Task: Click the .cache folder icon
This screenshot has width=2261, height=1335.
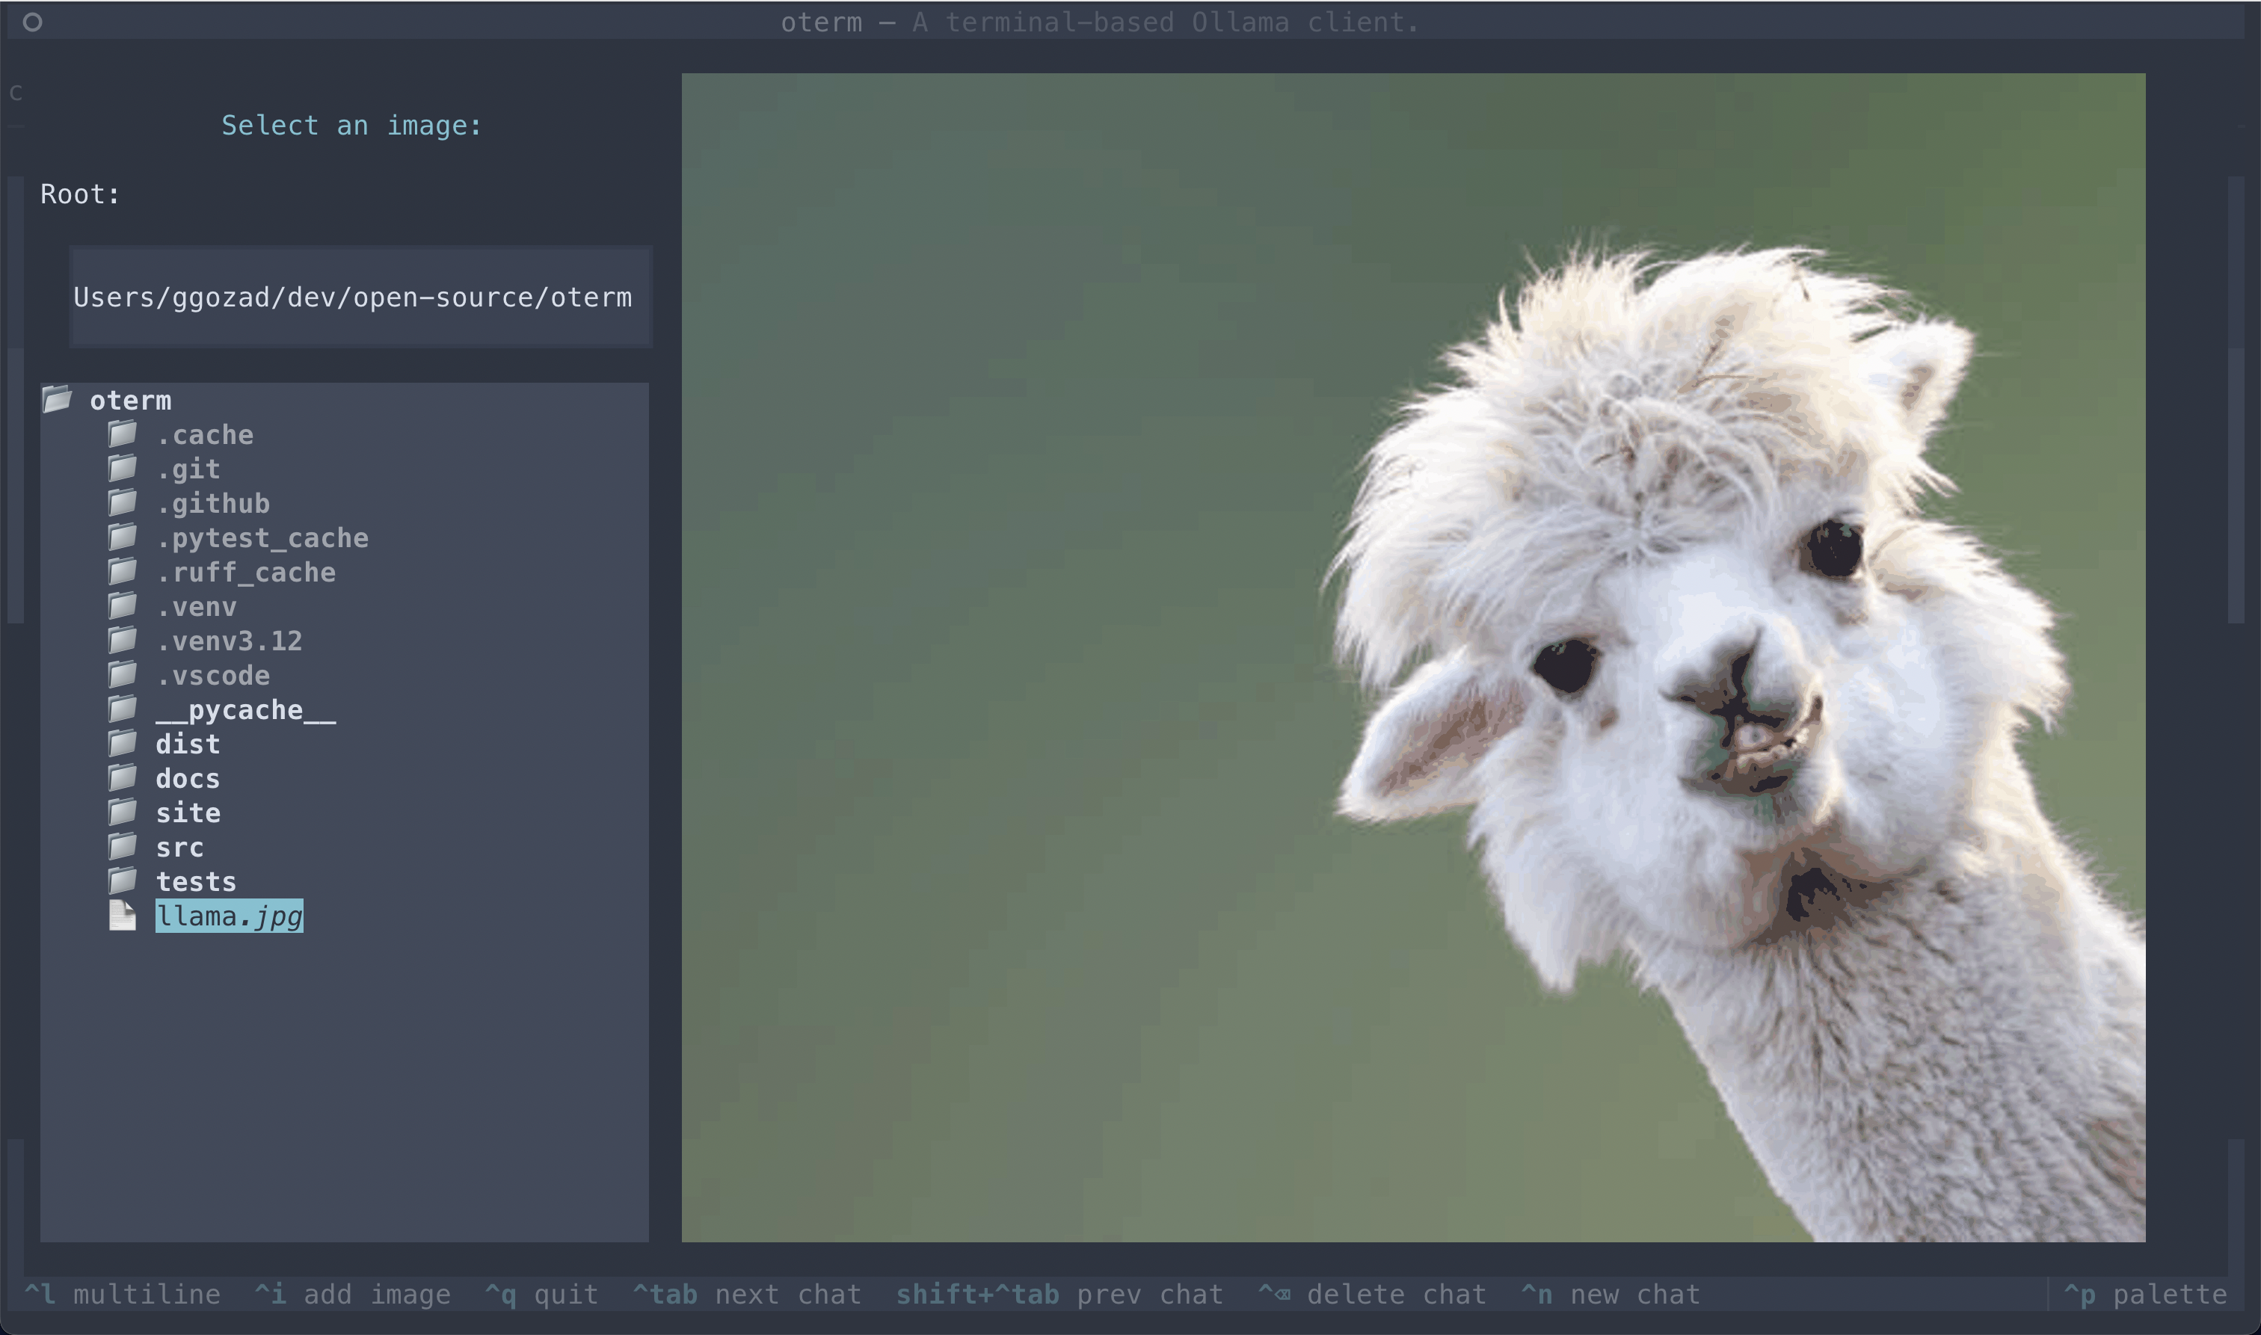Action: (x=123, y=434)
